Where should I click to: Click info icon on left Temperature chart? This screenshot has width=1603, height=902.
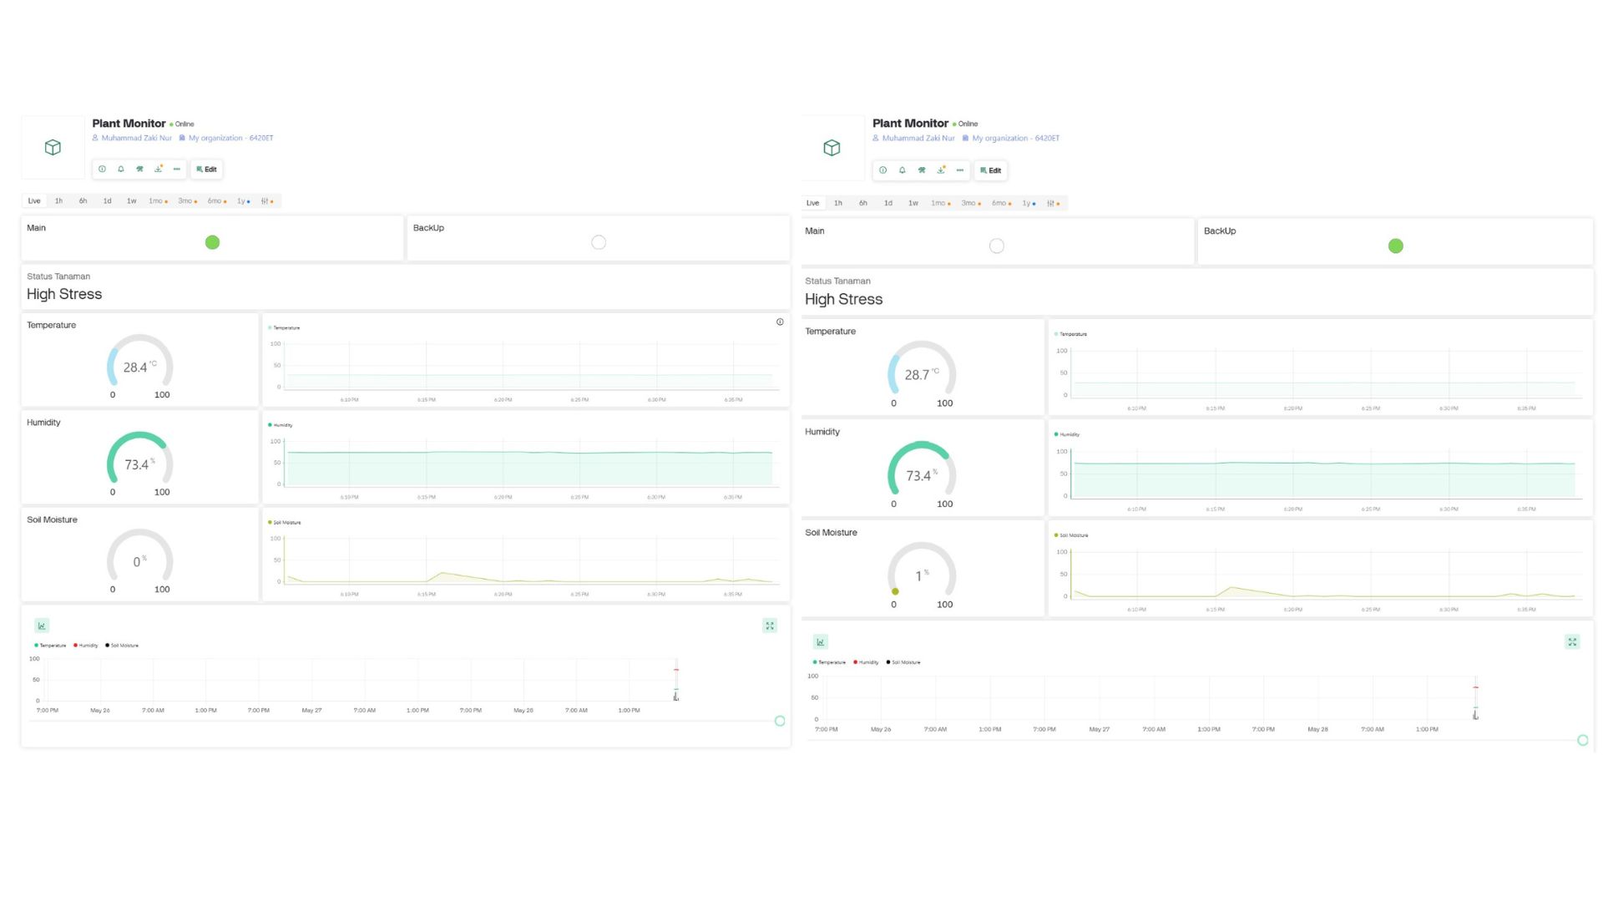pos(780,322)
